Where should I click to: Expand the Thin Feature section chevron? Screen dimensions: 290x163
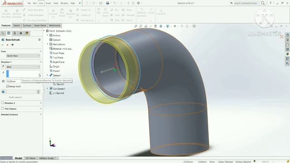pos(41,109)
